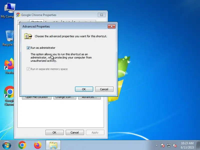Click the muted volume tray icon
Screen dimensions: 200x150
(x=174, y=145)
